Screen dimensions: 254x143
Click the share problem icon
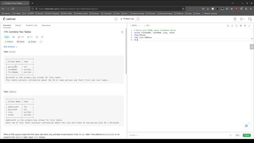click(42, 37)
